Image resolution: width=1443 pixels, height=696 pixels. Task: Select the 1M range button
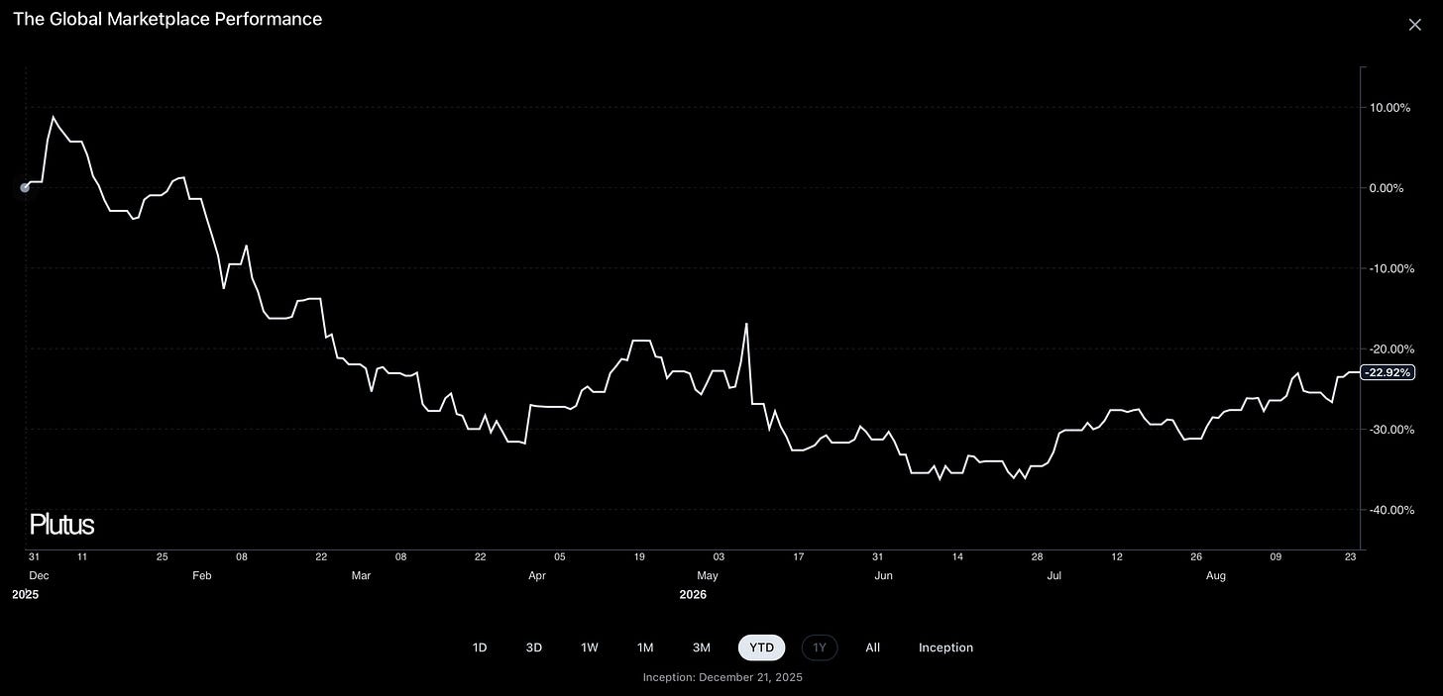(x=645, y=647)
